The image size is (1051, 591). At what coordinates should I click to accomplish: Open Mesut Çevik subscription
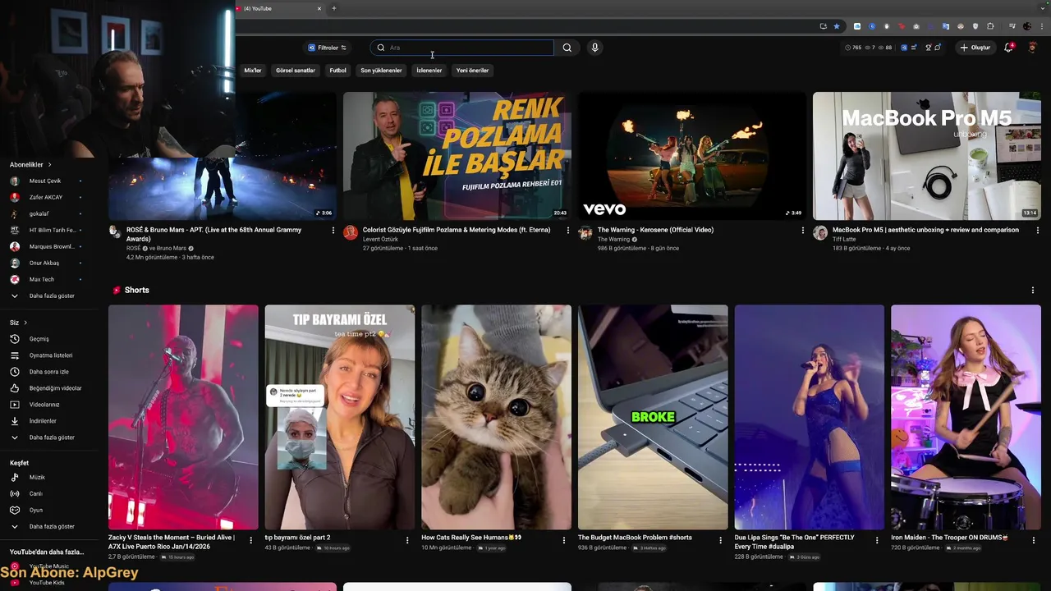click(x=45, y=181)
